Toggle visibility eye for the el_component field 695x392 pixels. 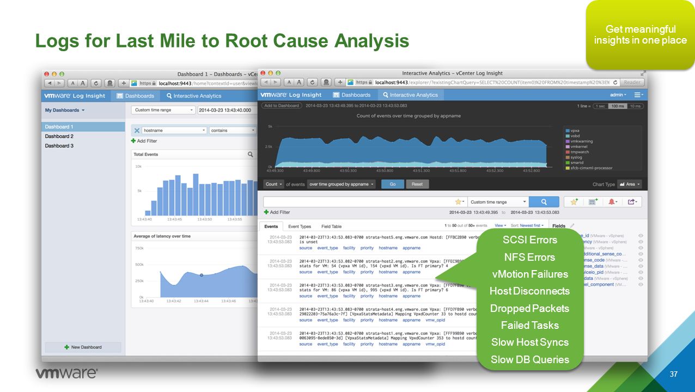tap(641, 284)
